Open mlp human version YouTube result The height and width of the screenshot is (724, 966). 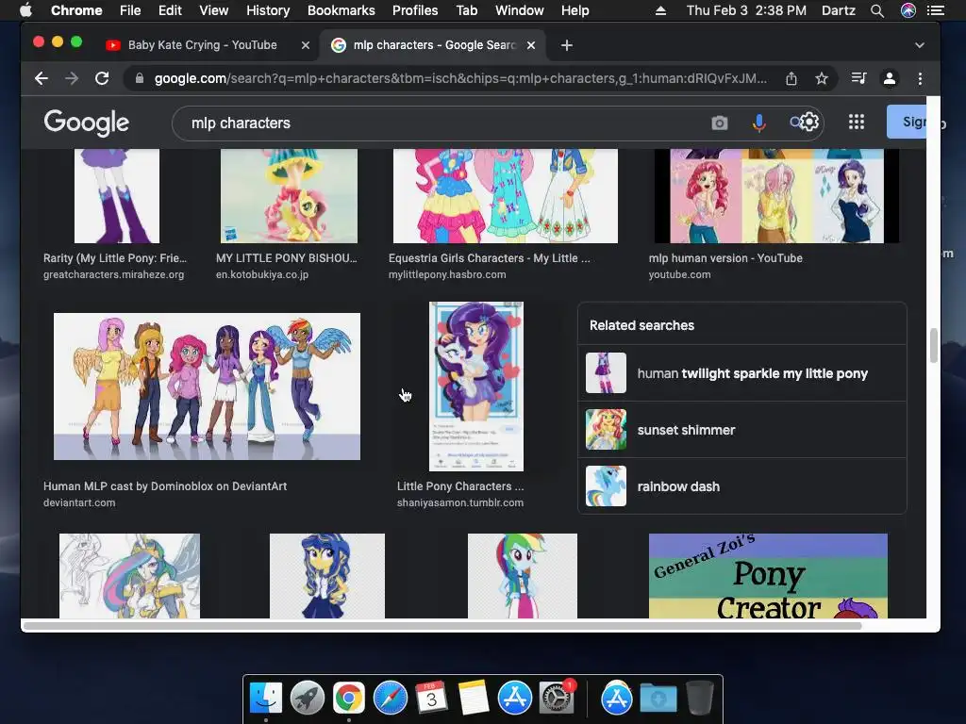tap(725, 258)
